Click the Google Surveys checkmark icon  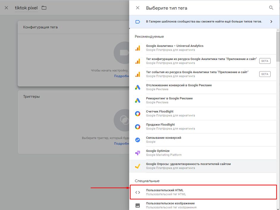point(137,166)
